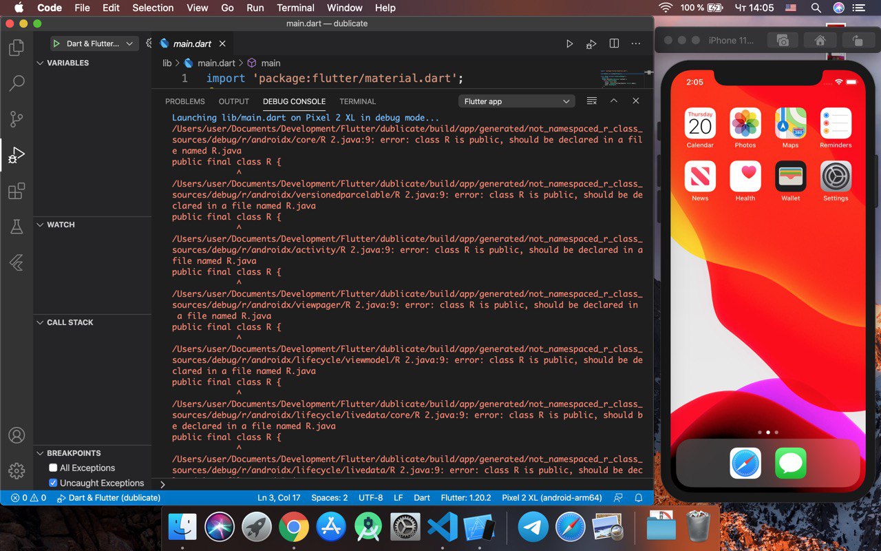Open the Manage gear in activity bar
881x551 pixels.
click(17, 471)
